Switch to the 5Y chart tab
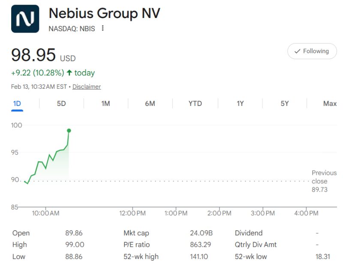The width and height of the screenshot is (343, 267). pyautogui.click(x=285, y=104)
